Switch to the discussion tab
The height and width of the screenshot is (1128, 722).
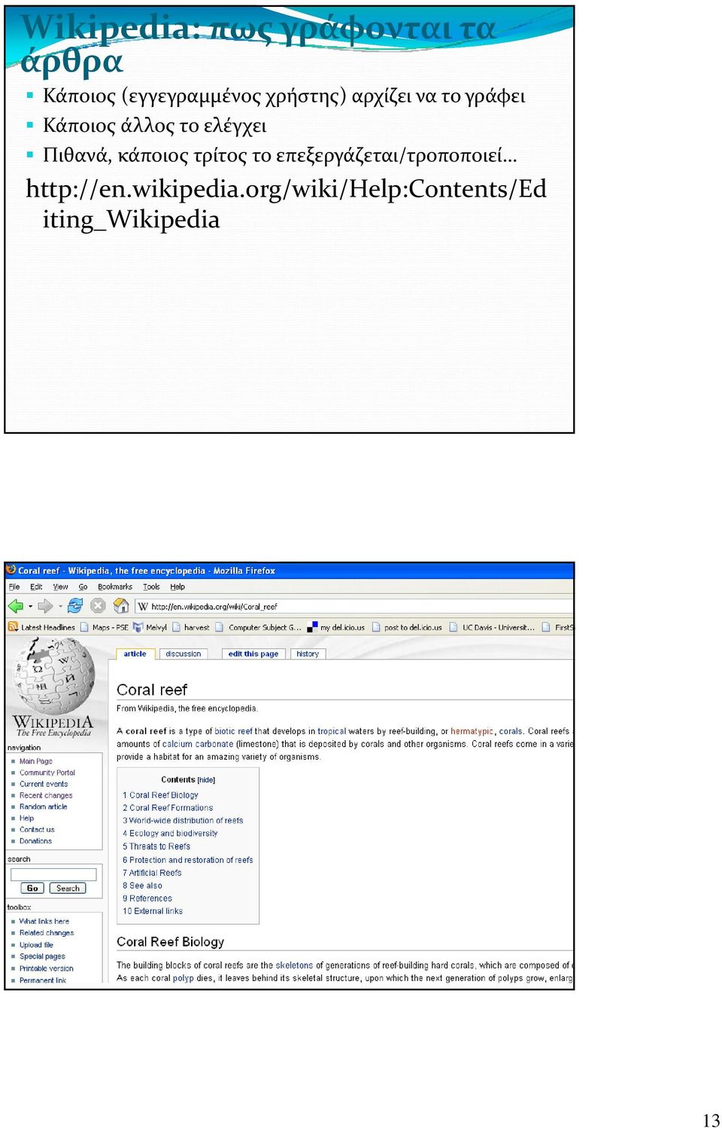click(x=184, y=654)
